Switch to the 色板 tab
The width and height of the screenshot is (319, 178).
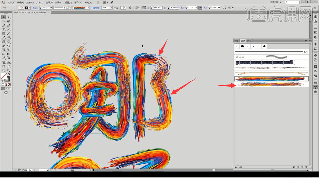[237, 41]
